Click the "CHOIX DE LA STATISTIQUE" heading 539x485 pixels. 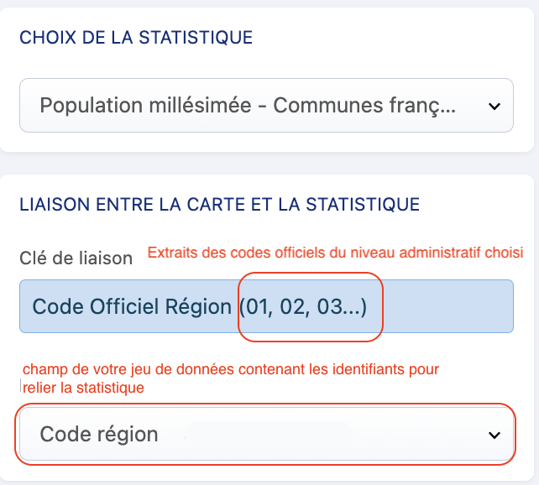(x=136, y=37)
